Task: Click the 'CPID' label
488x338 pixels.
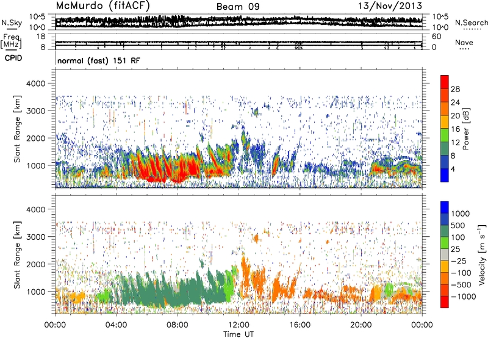Action: [13, 58]
